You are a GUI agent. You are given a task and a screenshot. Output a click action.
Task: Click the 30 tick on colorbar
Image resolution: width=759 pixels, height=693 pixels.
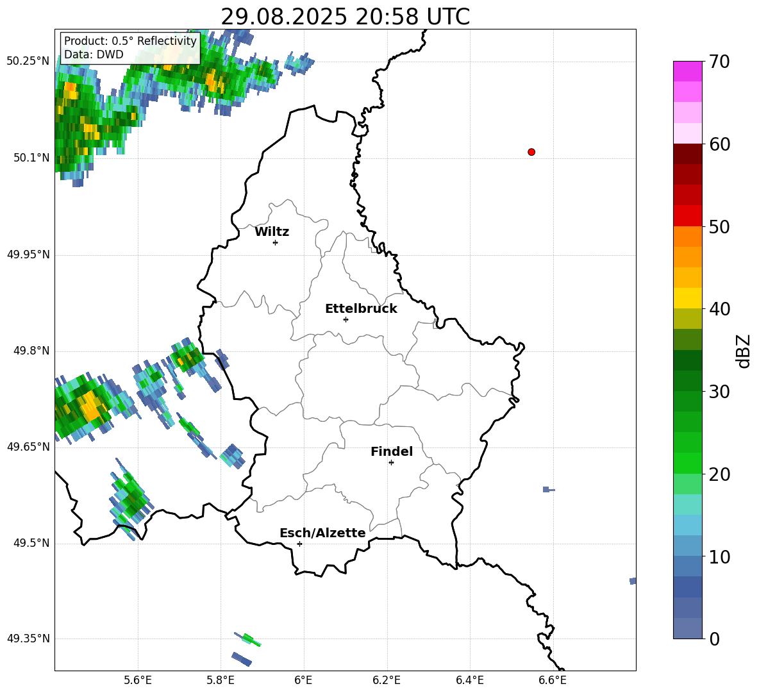[x=719, y=392]
